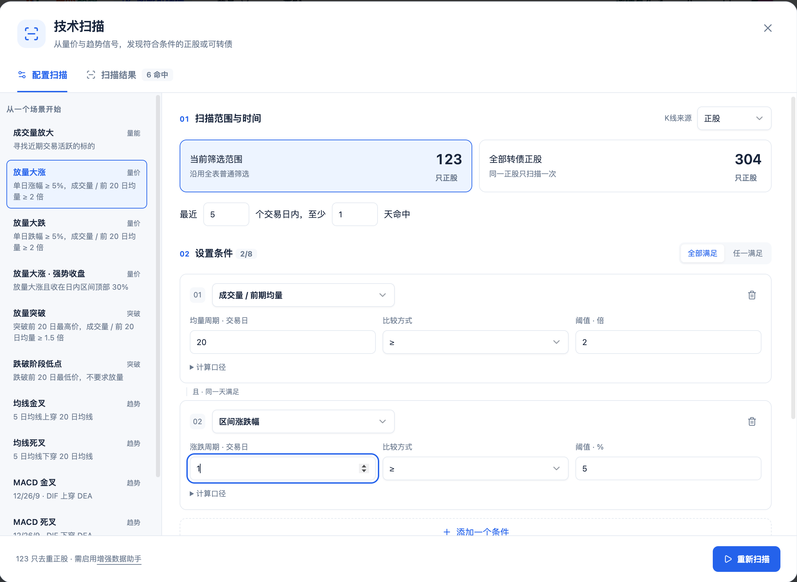Select the 均线金叉 scenario

coord(76,410)
